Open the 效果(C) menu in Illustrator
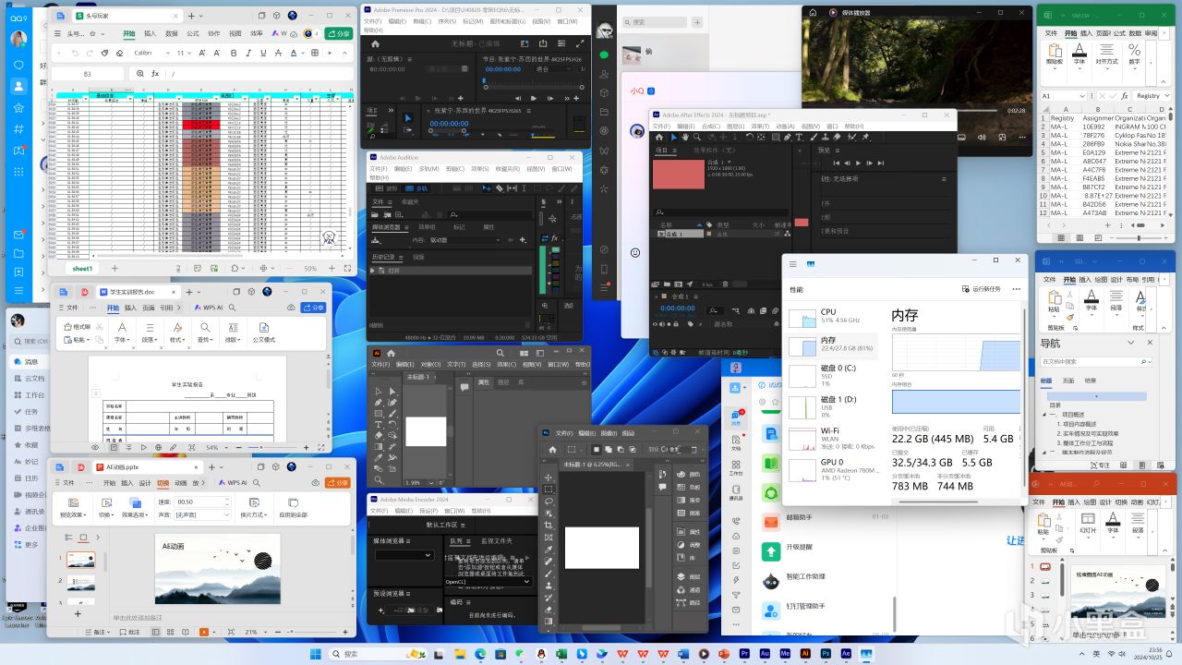The width and height of the screenshot is (1182, 665). (507, 364)
